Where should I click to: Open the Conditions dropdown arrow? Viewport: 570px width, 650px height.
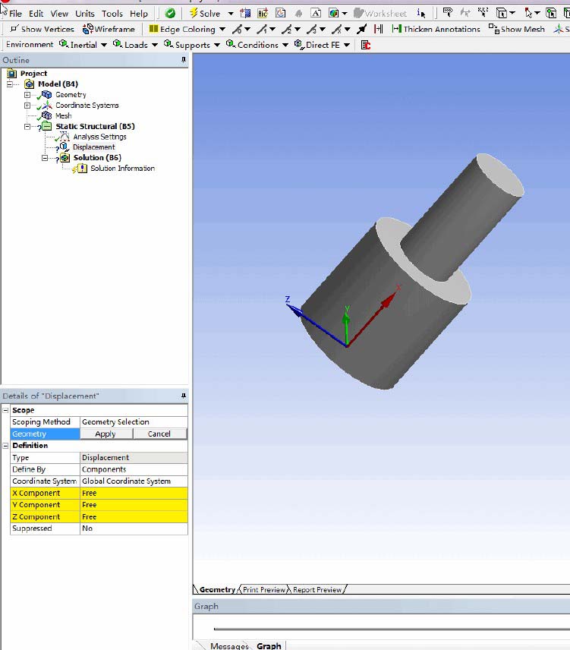[285, 45]
